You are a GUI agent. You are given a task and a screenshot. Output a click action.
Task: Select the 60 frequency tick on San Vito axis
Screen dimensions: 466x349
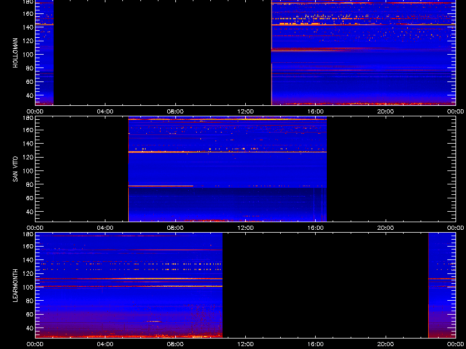30,198
